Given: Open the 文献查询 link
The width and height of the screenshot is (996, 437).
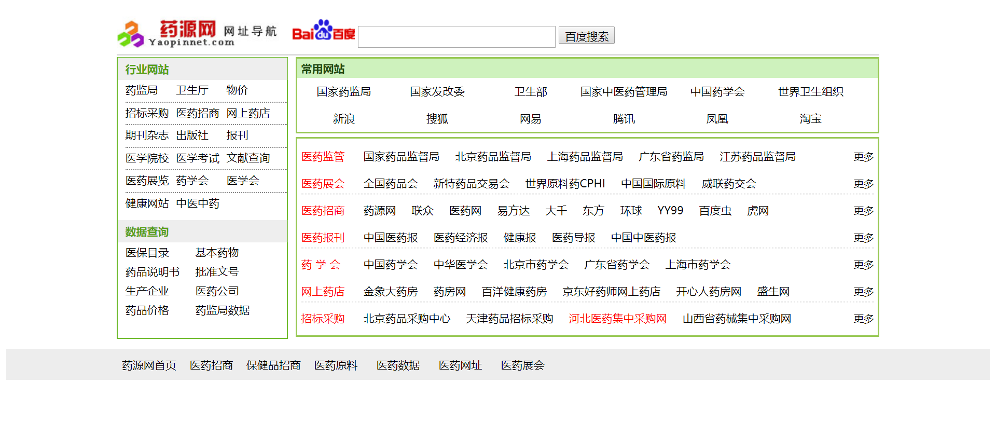Looking at the screenshot, I should 248,158.
